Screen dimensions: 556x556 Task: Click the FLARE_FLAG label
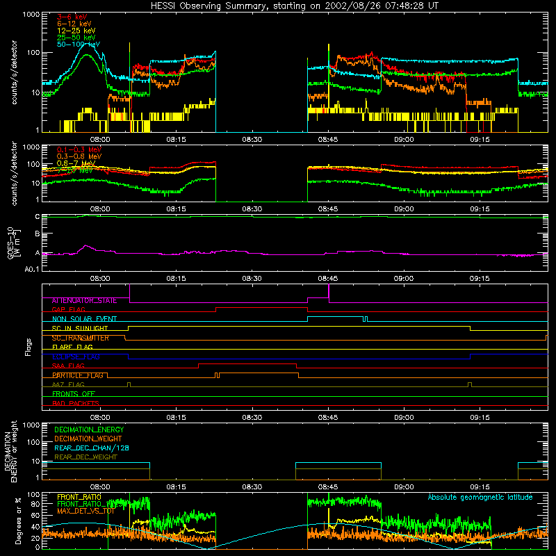point(72,347)
